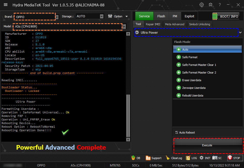The height and width of the screenshot is (168, 244).
Task: Open the Simlock Unlocking sub-tab
Action: [200, 24]
